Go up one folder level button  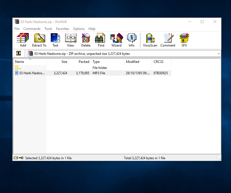(19, 53)
